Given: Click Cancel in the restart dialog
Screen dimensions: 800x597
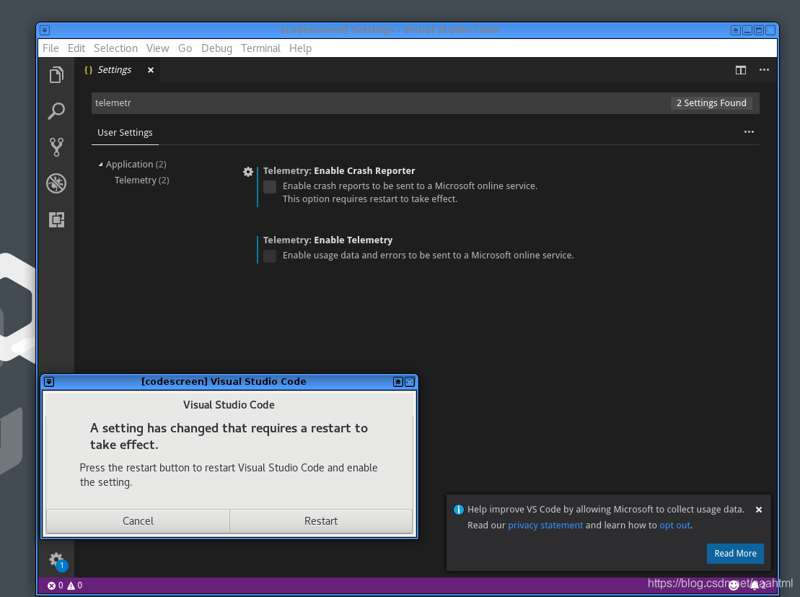Looking at the screenshot, I should (138, 521).
